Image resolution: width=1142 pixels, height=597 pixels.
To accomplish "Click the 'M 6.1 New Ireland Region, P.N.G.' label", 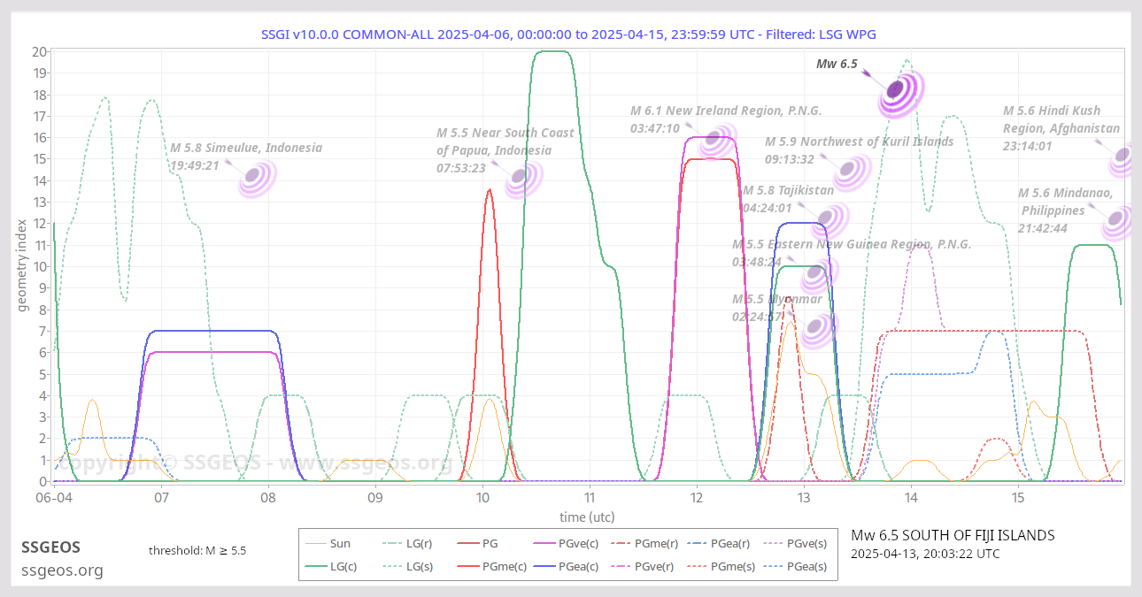I will click(x=726, y=111).
